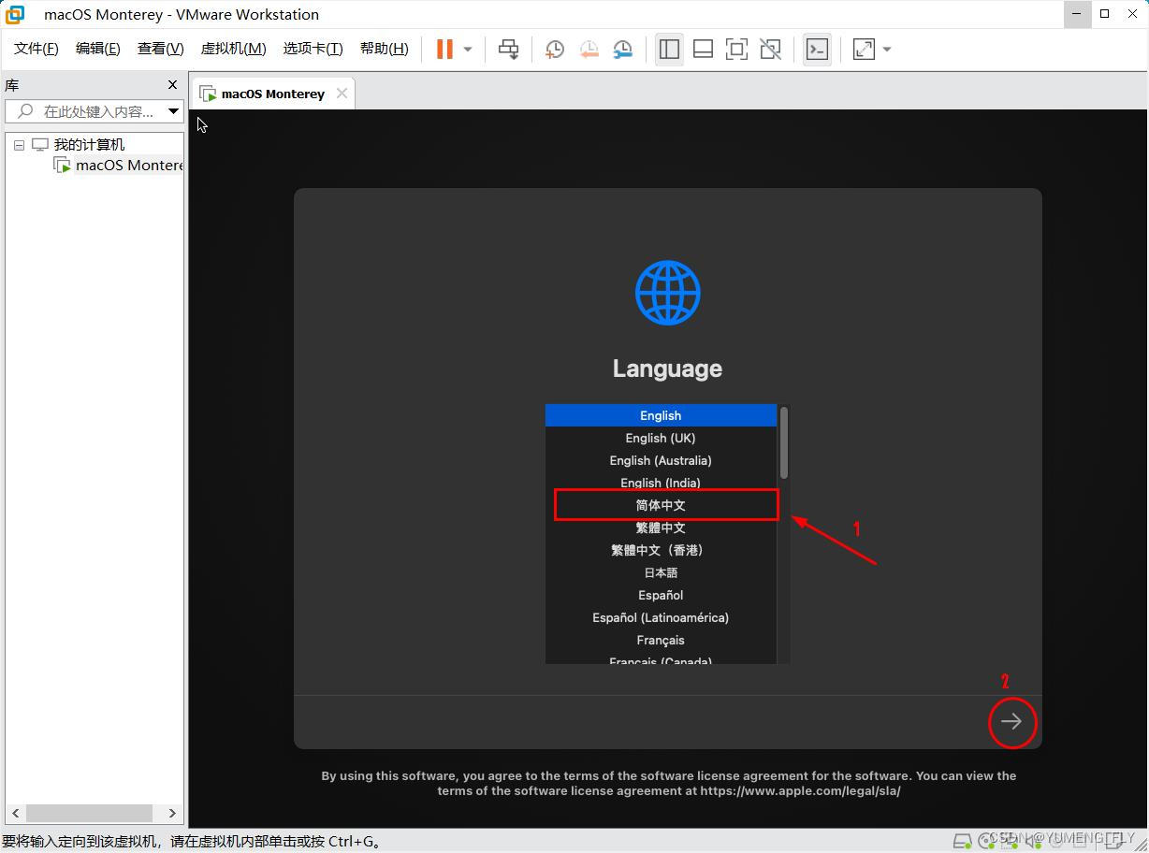Click the next arrow button in the installer

click(x=1011, y=721)
